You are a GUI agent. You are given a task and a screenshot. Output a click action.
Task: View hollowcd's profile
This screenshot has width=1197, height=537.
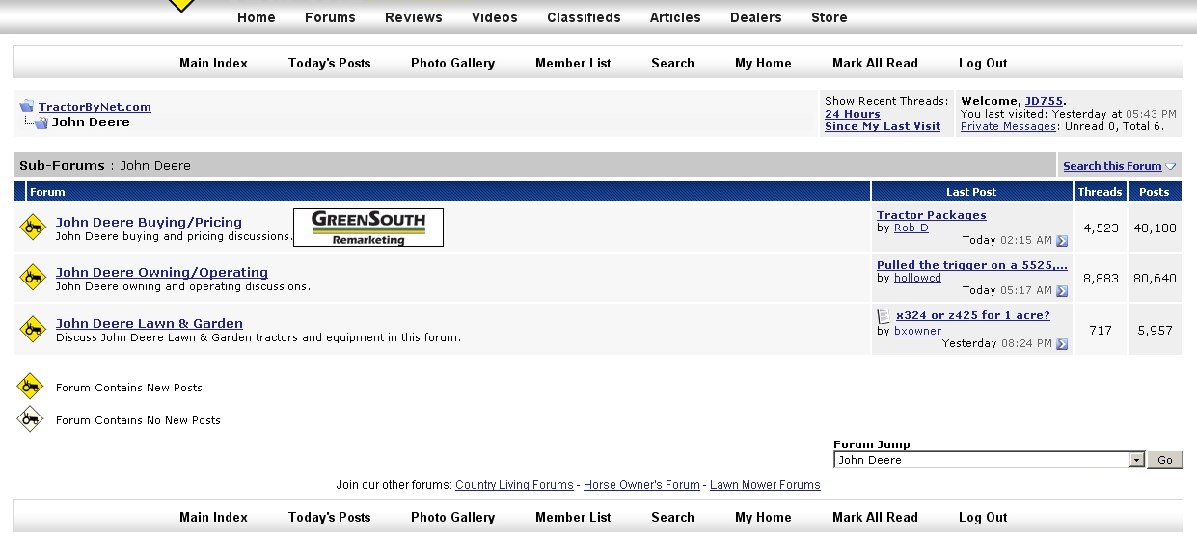[917, 278]
